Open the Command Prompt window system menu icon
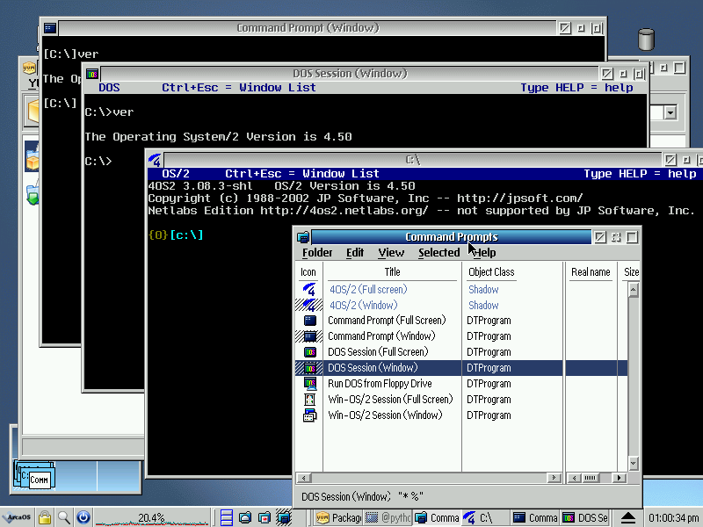Viewport: 703px width, 527px height. click(50, 28)
